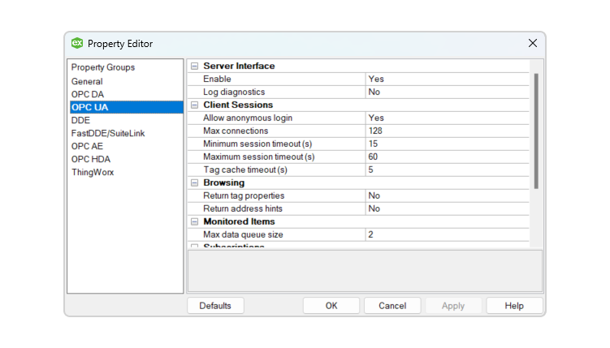Screen dimensions: 610x348
Task: Close the Property Editor dialog
Action: click(x=533, y=43)
